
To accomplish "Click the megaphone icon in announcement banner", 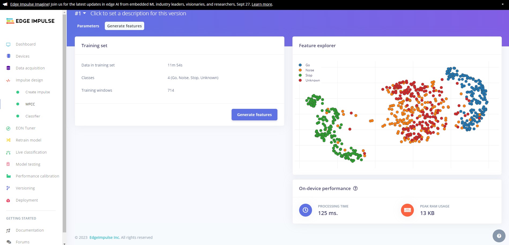I will tap(5, 4).
